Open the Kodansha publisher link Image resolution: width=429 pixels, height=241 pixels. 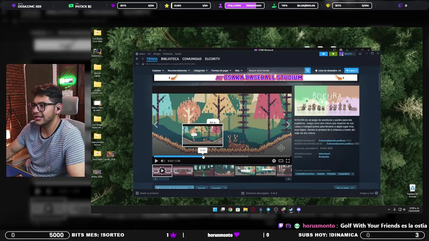(324, 157)
